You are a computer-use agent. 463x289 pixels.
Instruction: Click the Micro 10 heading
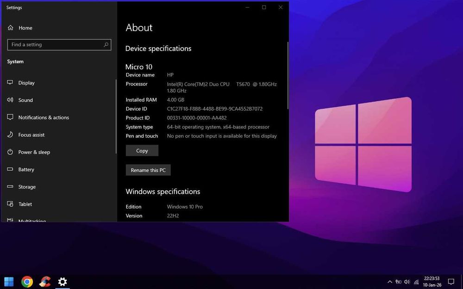[139, 67]
